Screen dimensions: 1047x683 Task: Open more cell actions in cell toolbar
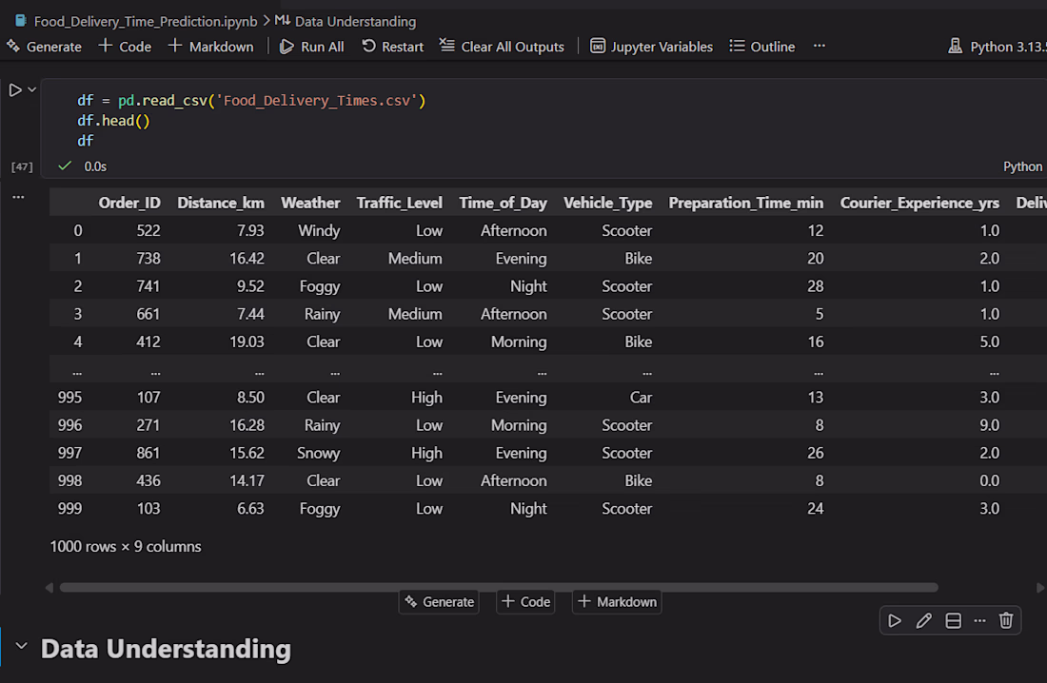[x=979, y=621]
